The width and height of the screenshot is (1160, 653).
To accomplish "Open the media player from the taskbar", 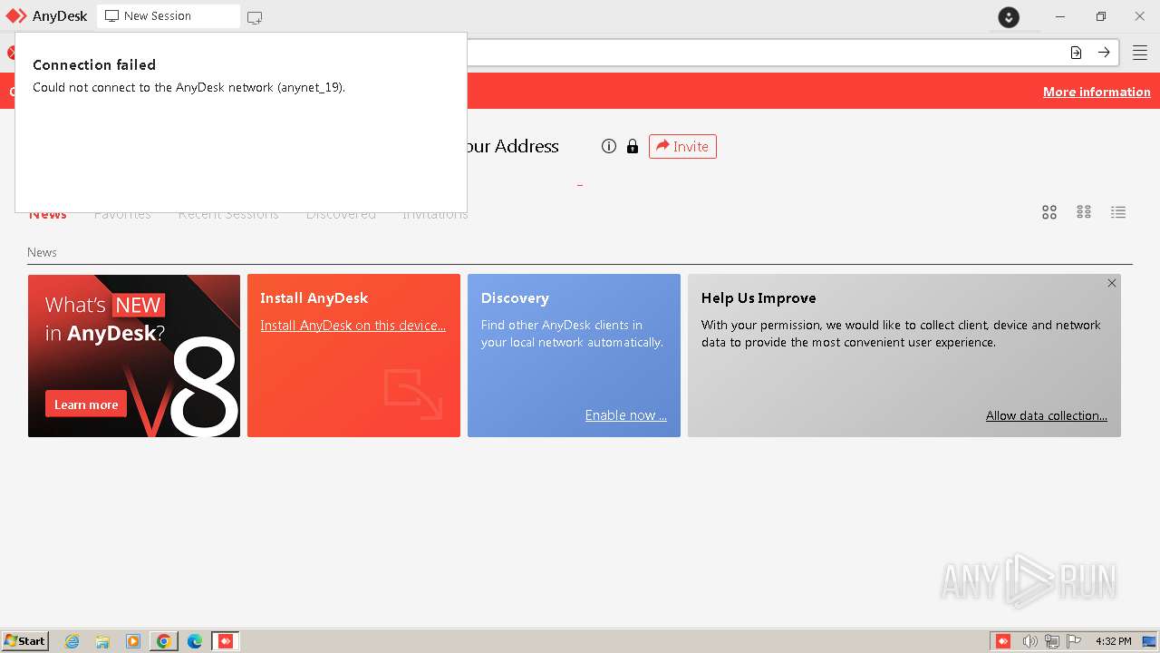I will (x=133, y=641).
